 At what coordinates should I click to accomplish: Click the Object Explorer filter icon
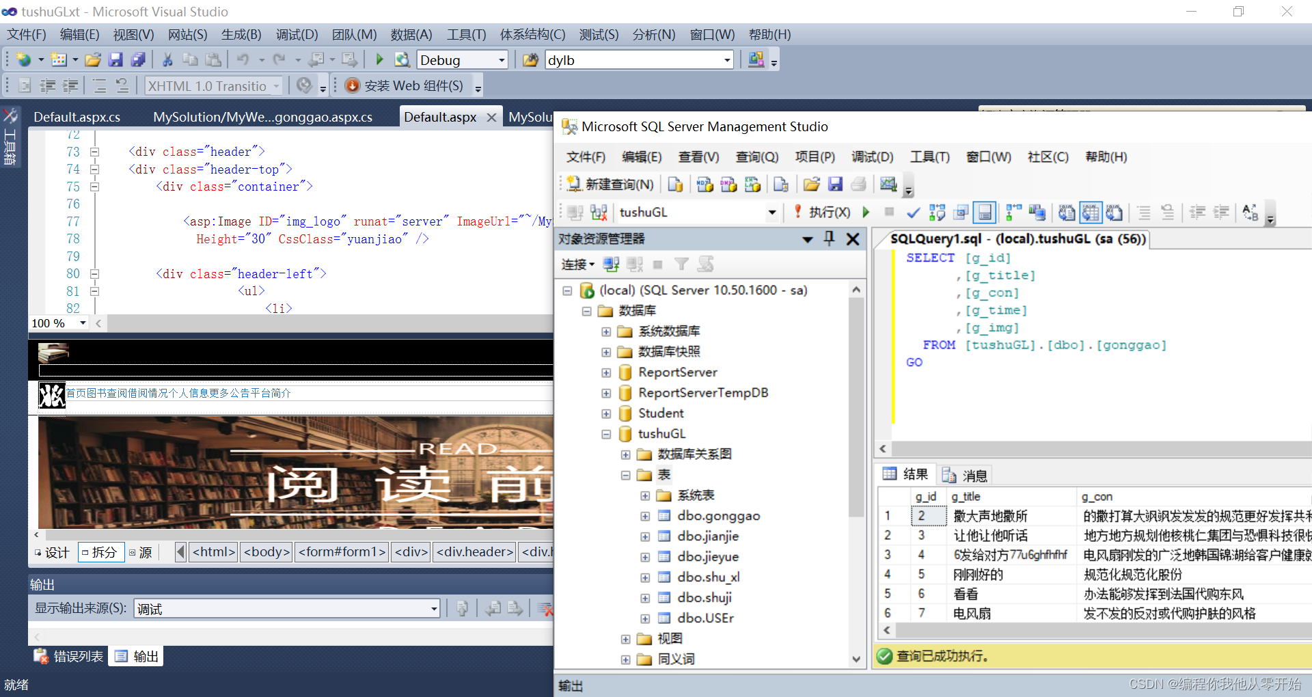click(681, 264)
